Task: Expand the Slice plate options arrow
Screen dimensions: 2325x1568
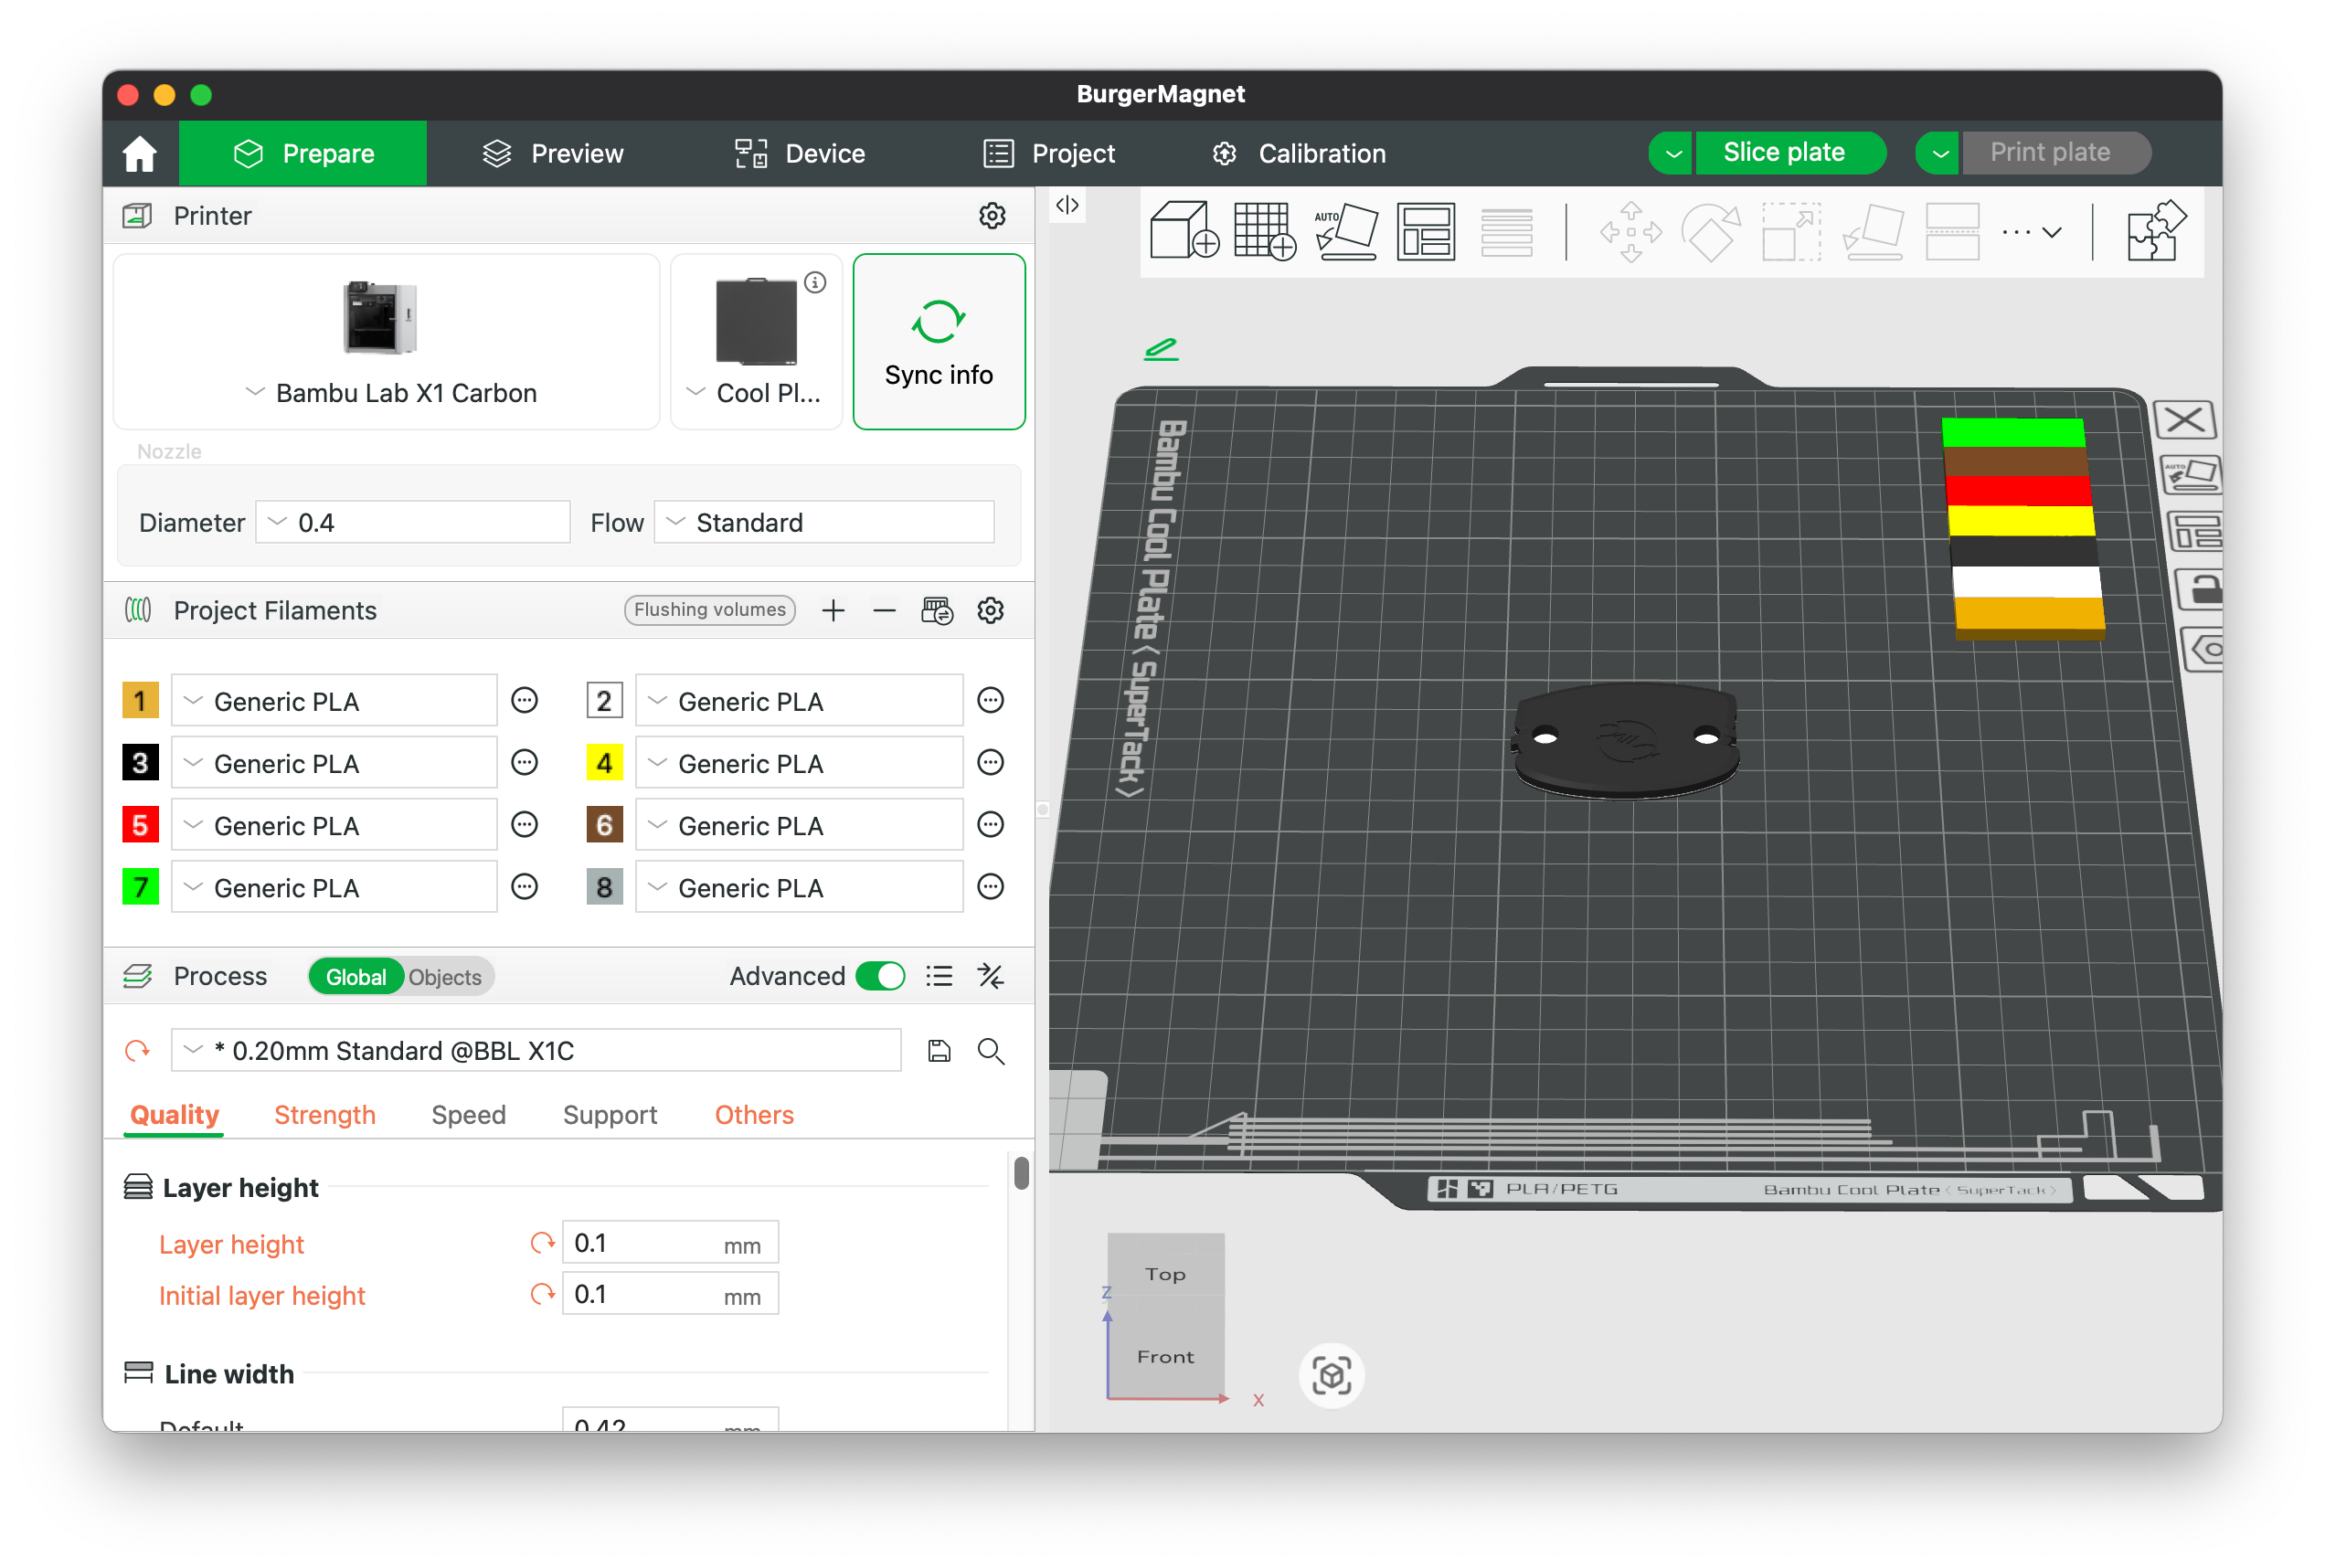Action: [x=1671, y=152]
